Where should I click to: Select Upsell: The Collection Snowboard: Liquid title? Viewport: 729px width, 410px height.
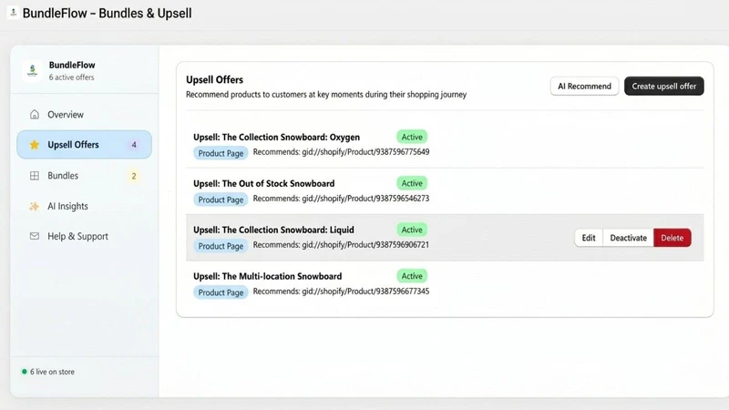(x=274, y=231)
